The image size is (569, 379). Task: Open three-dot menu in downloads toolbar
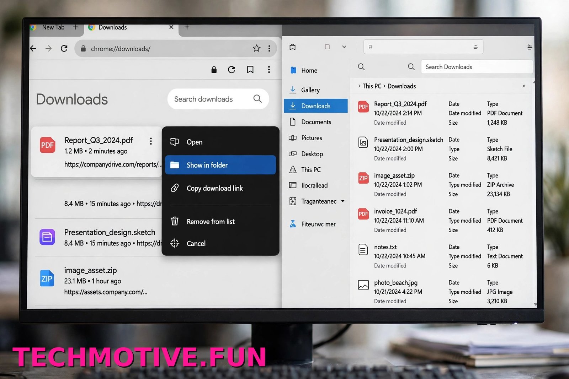[x=269, y=70]
